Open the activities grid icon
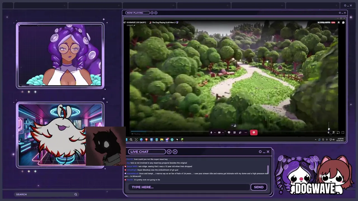 click(x=234, y=132)
